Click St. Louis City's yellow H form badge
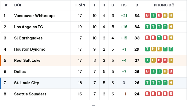This screenshot has height=109, width=187. (x=171, y=83)
